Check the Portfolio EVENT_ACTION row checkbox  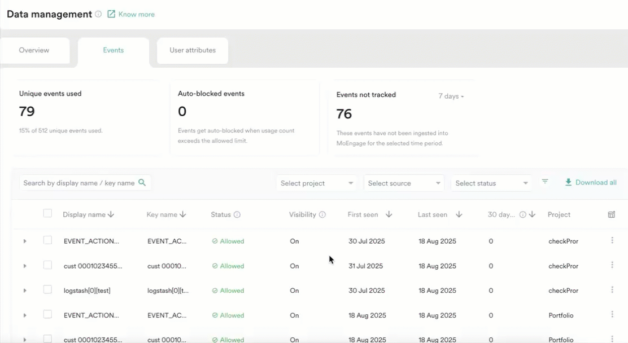pos(47,314)
